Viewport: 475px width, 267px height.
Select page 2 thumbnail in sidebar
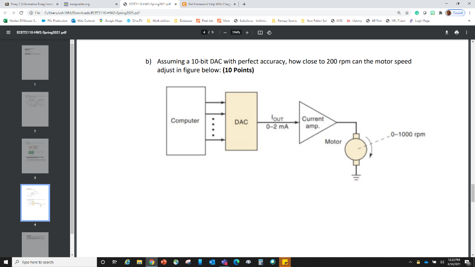pyautogui.click(x=35, y=109)
